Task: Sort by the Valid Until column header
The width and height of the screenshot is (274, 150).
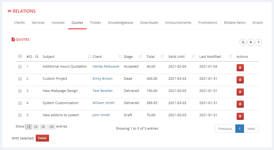Action: [176, 57]
